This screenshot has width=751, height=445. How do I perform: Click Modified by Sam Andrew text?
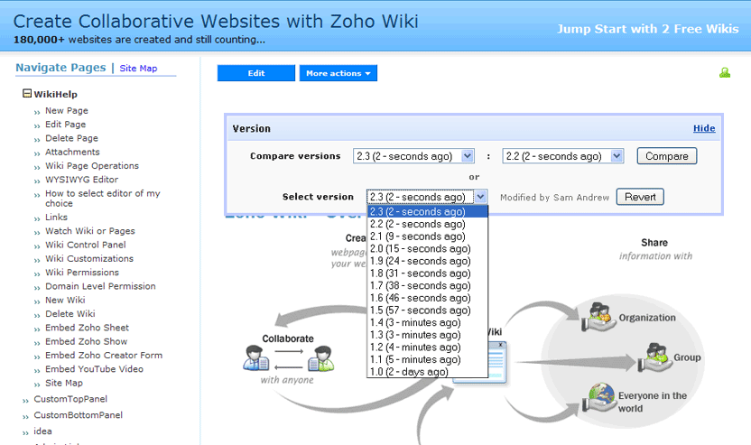click(x=554, y=198)
